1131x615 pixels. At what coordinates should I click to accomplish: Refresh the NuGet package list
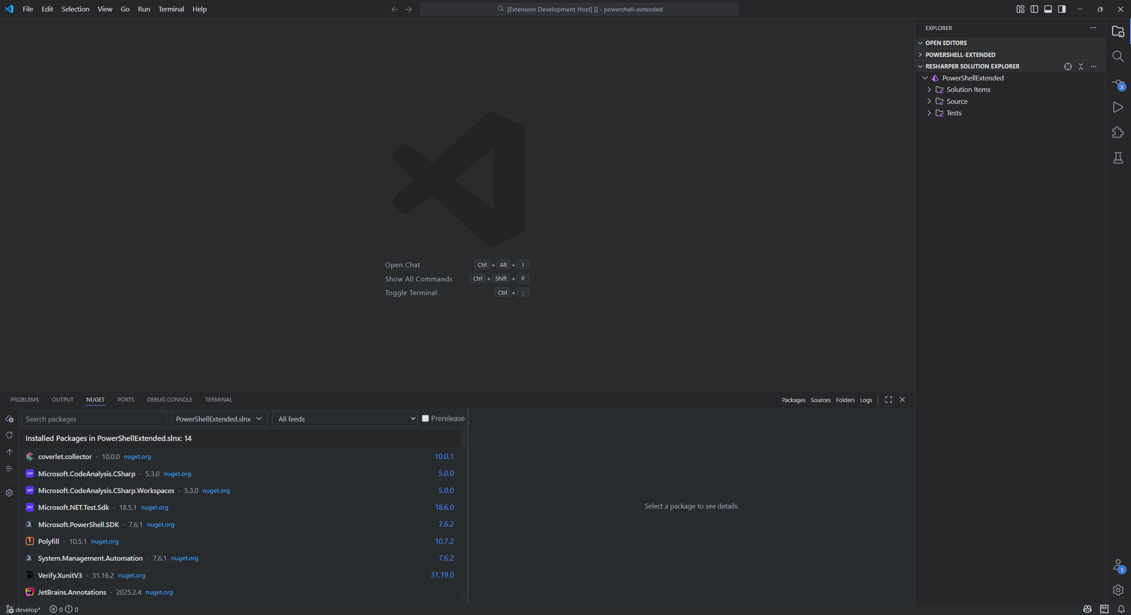(x=9, y=435)
